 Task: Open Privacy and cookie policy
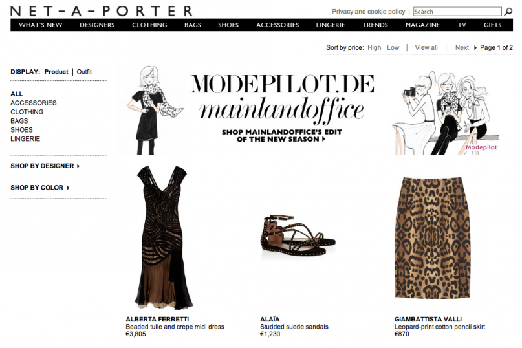point(368,12)
